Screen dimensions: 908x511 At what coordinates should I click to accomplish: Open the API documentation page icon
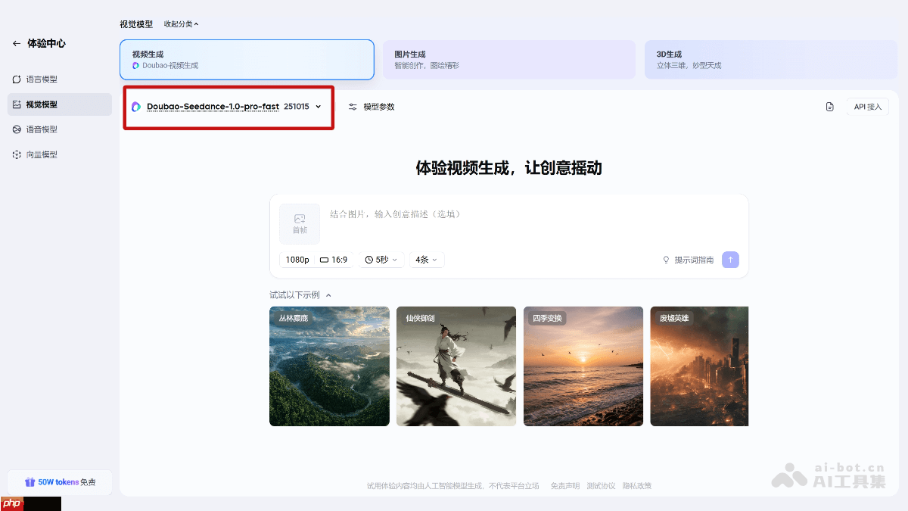coord(830,107)
